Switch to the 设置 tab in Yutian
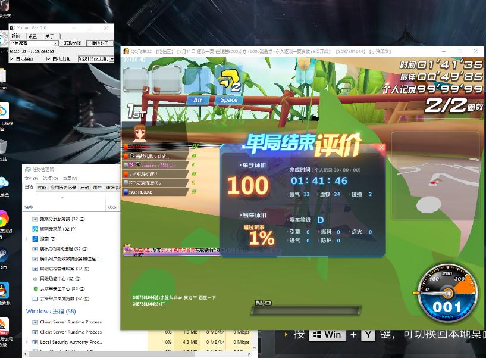This screenshot has height=358, width=486. [x=33, y=36]
